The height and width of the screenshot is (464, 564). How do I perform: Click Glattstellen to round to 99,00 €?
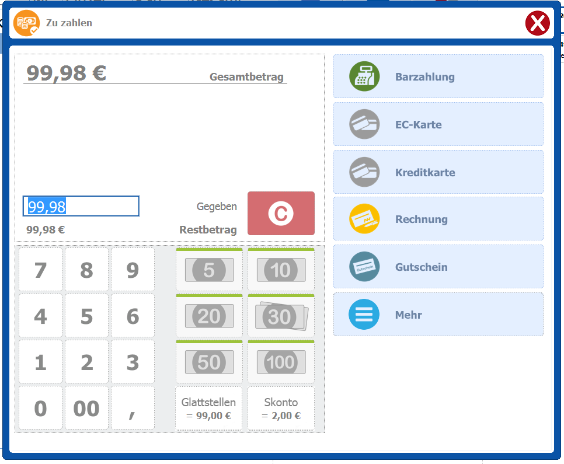[x=209, y=409]
